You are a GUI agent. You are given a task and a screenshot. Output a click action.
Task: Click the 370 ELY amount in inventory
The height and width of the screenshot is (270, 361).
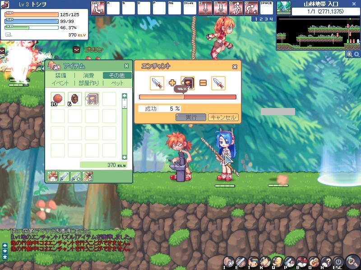[103, 165]
